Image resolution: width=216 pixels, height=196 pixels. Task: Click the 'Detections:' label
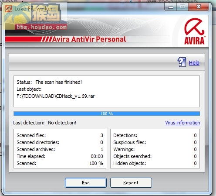tap(125, 135)
